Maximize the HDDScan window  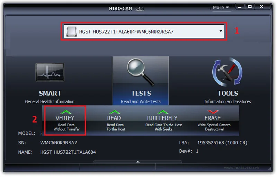point(250,7)
